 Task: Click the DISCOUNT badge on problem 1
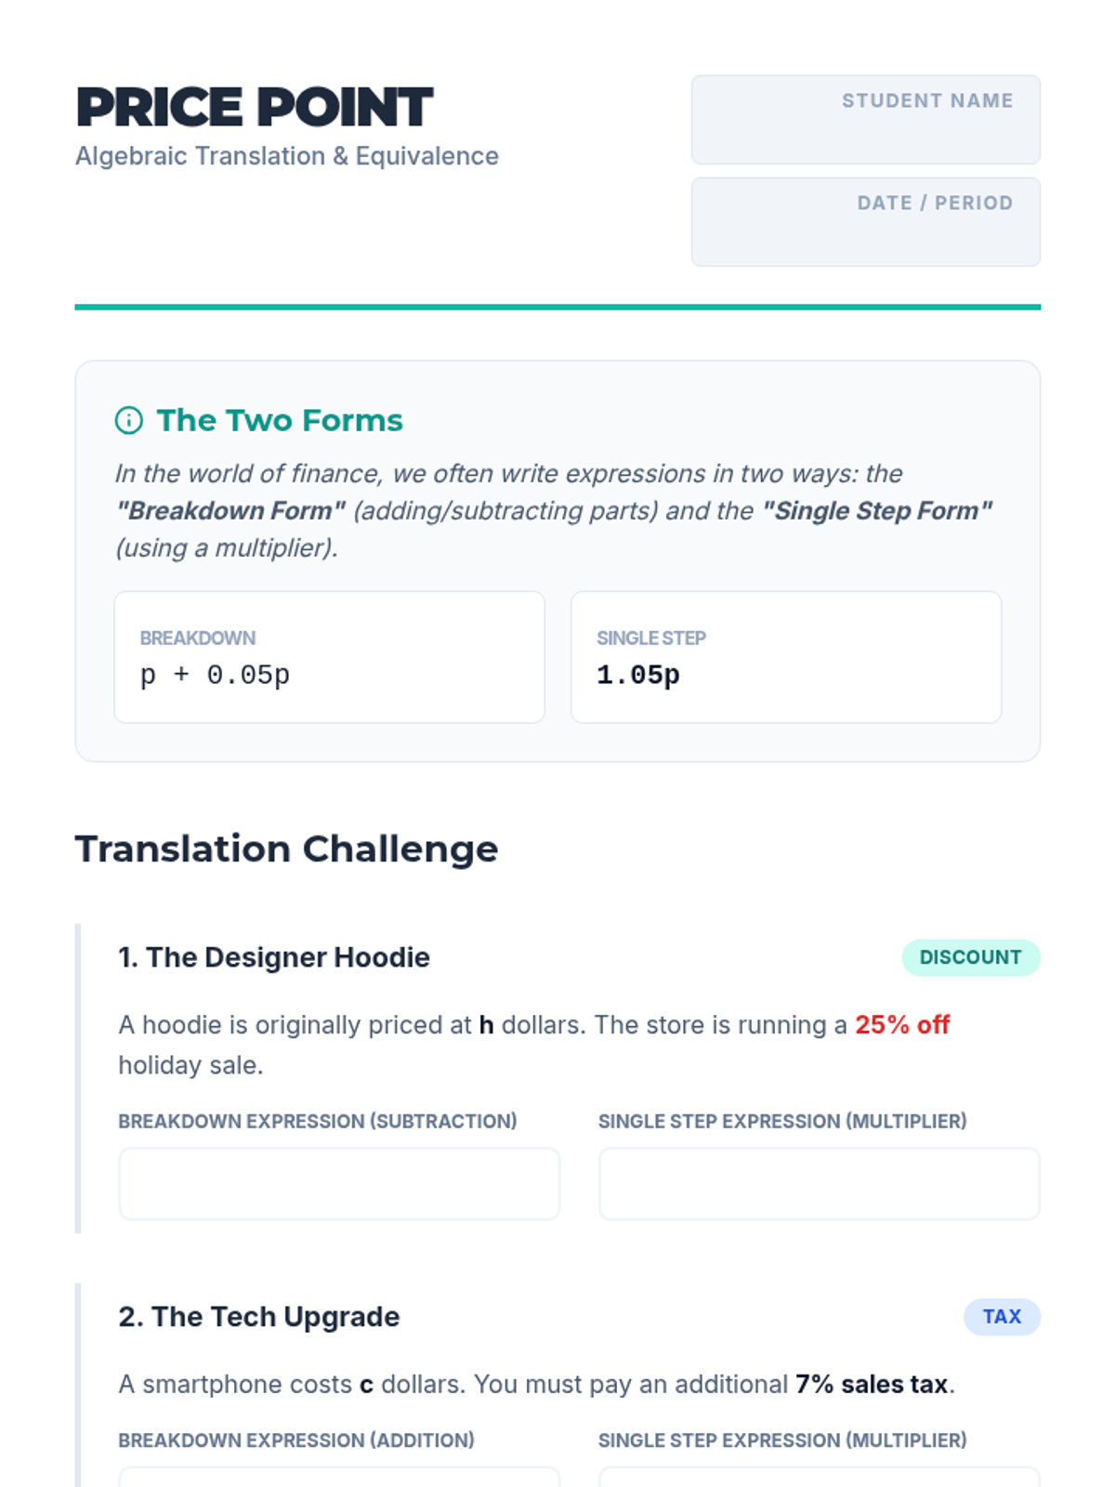970,957
